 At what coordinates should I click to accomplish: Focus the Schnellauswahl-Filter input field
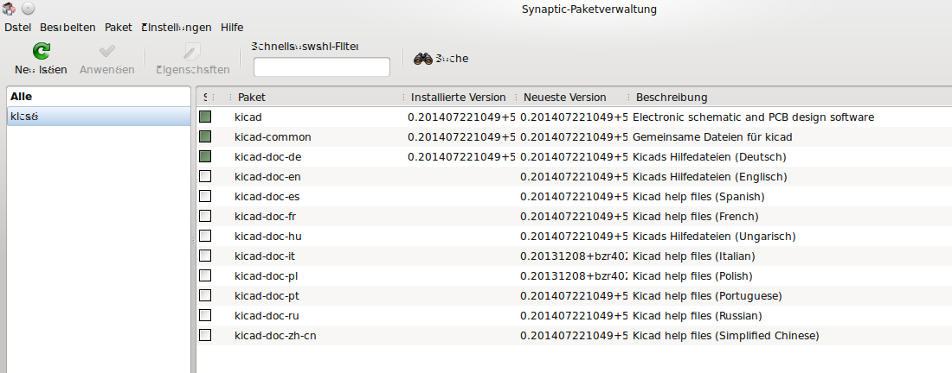point(322,67)
